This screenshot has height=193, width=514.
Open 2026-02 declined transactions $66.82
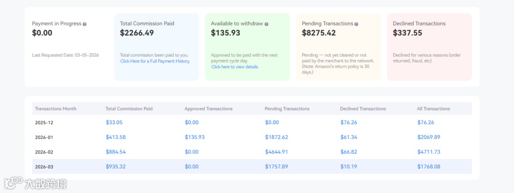point(349,152)
